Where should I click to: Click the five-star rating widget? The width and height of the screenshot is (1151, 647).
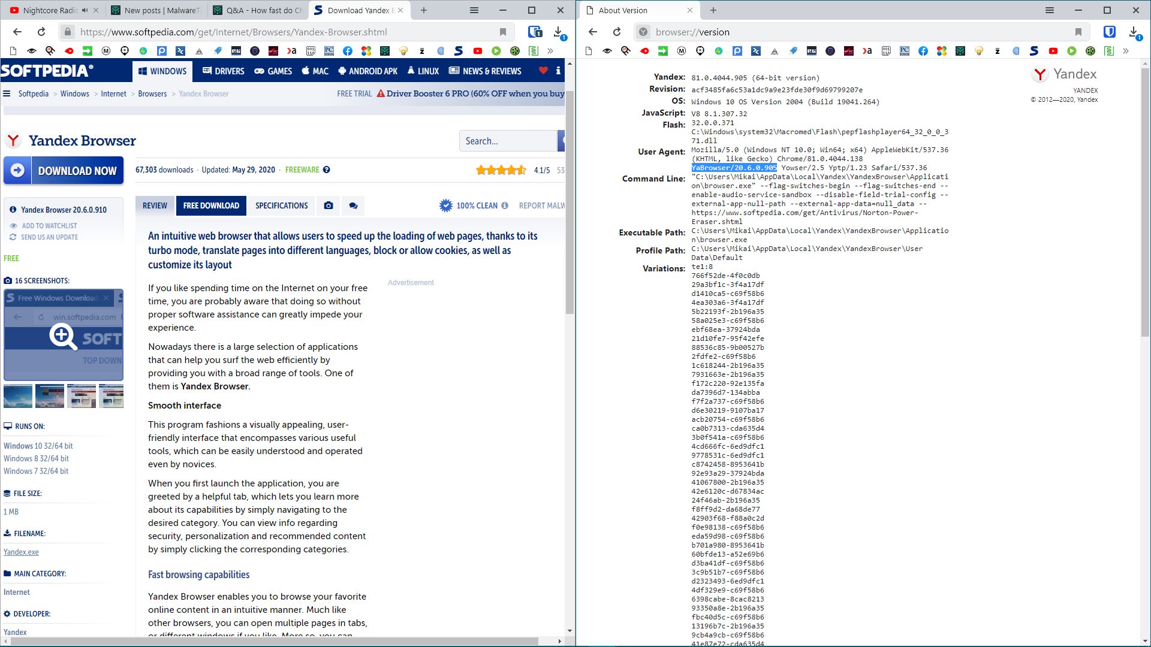click(x=501, y=170)
